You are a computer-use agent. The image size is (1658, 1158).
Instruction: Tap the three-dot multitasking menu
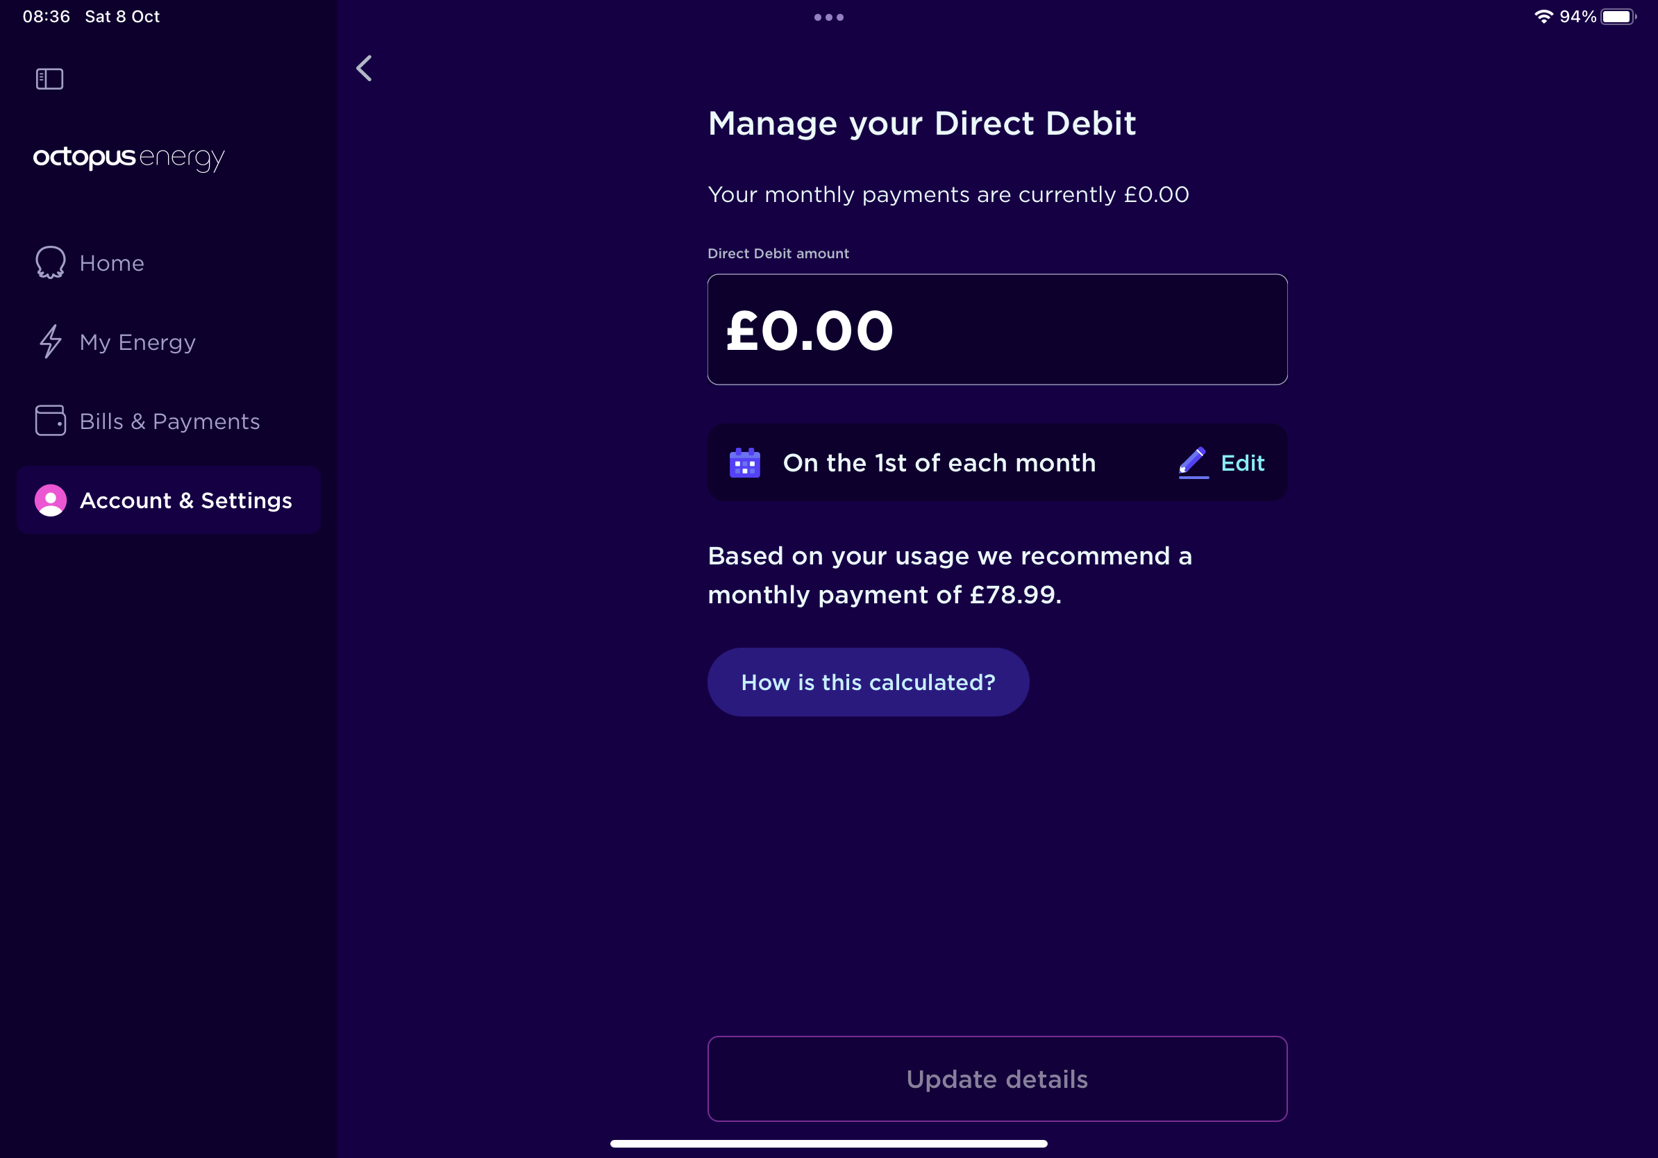point(828,17)
